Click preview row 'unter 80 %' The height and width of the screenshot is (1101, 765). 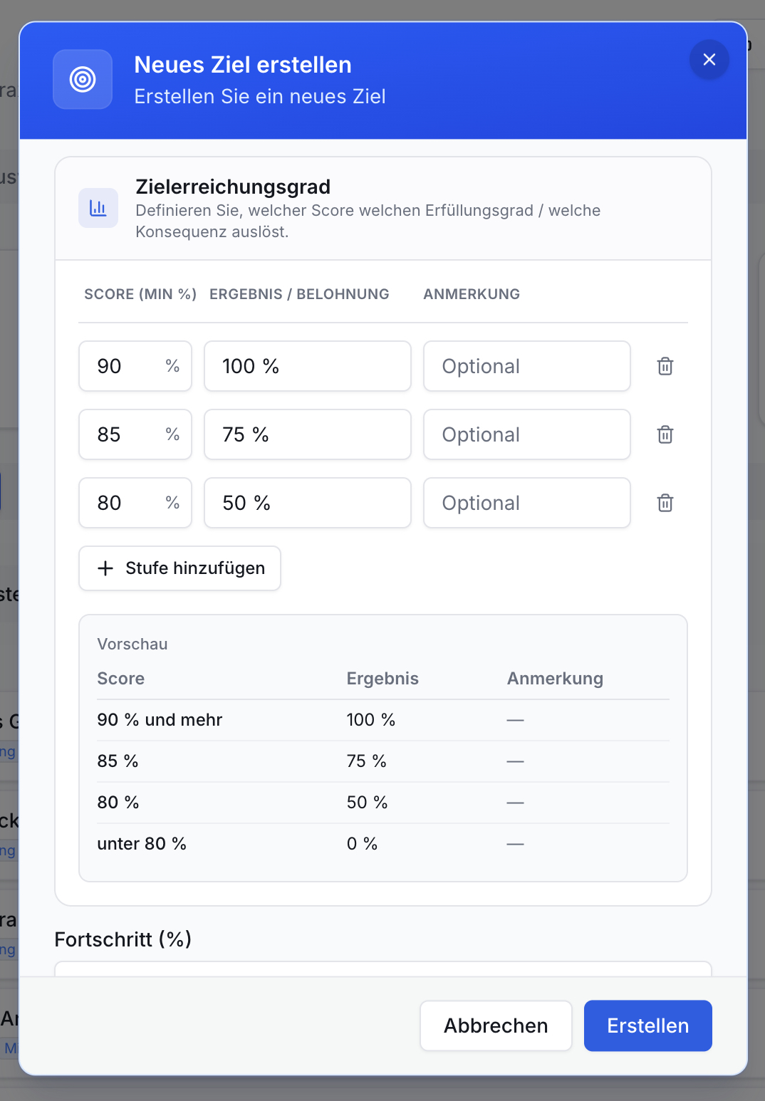383,844
